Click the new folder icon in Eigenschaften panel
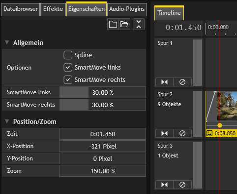 (113, 24)
